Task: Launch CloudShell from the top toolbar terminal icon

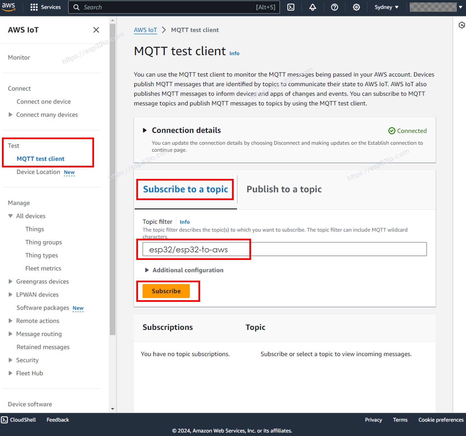Action: tap(291, 7)
